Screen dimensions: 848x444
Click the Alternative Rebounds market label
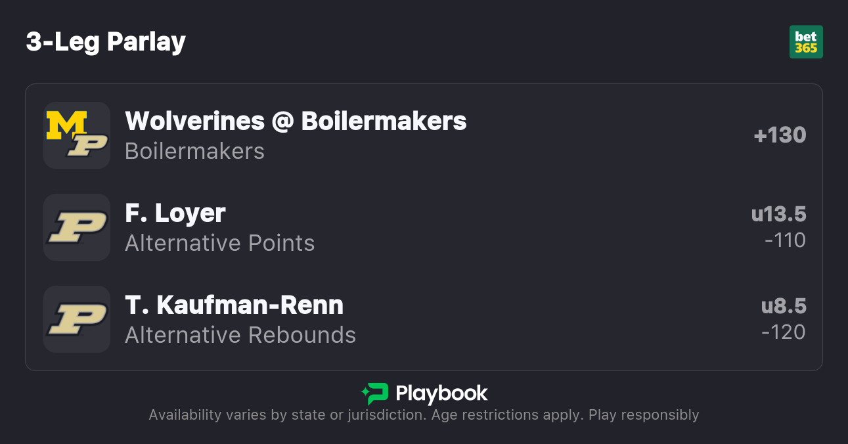tap(240, 335)
